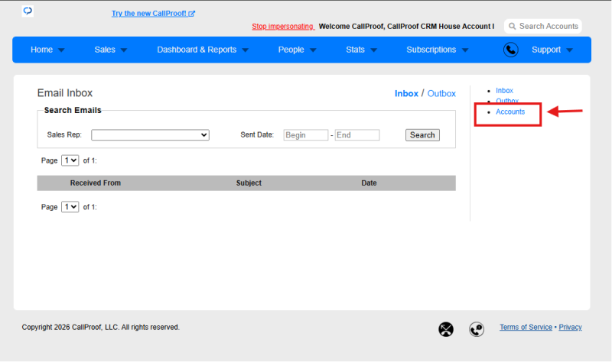Click the phone dialer icon in navbar
Screen dimensions: 612x362
click(x=510, y=50)
